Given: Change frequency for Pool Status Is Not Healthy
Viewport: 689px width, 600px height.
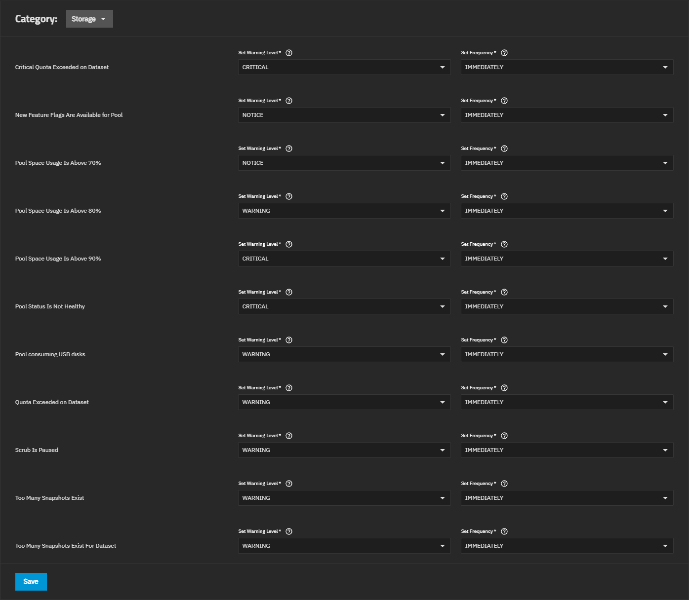Looking at the screenshot, I should pos(567,306).
